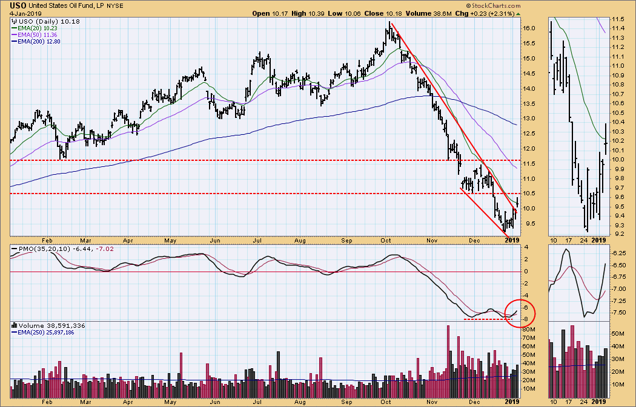Click the volume bars icon beside Volume 38,591,336
The image size is (636, 407).
coord(14,325)
